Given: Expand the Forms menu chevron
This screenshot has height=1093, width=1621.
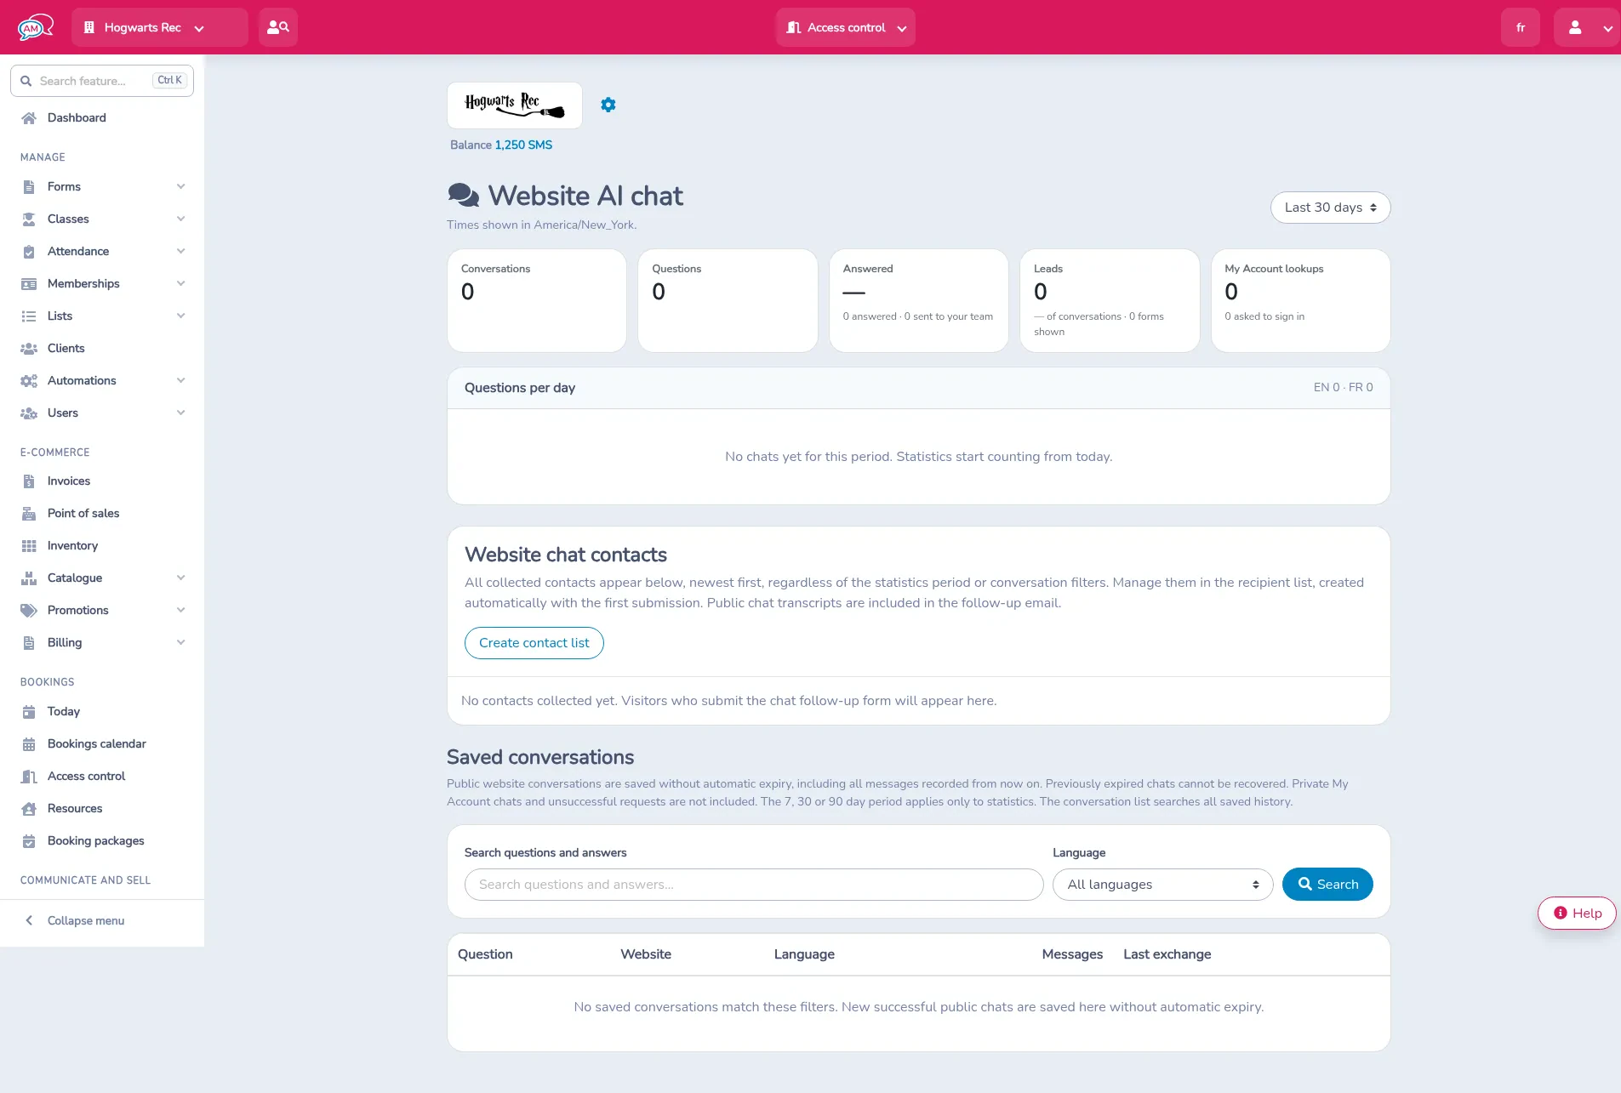Looking at the screenshot, I should pyautogui.click(x=180, y=187).
